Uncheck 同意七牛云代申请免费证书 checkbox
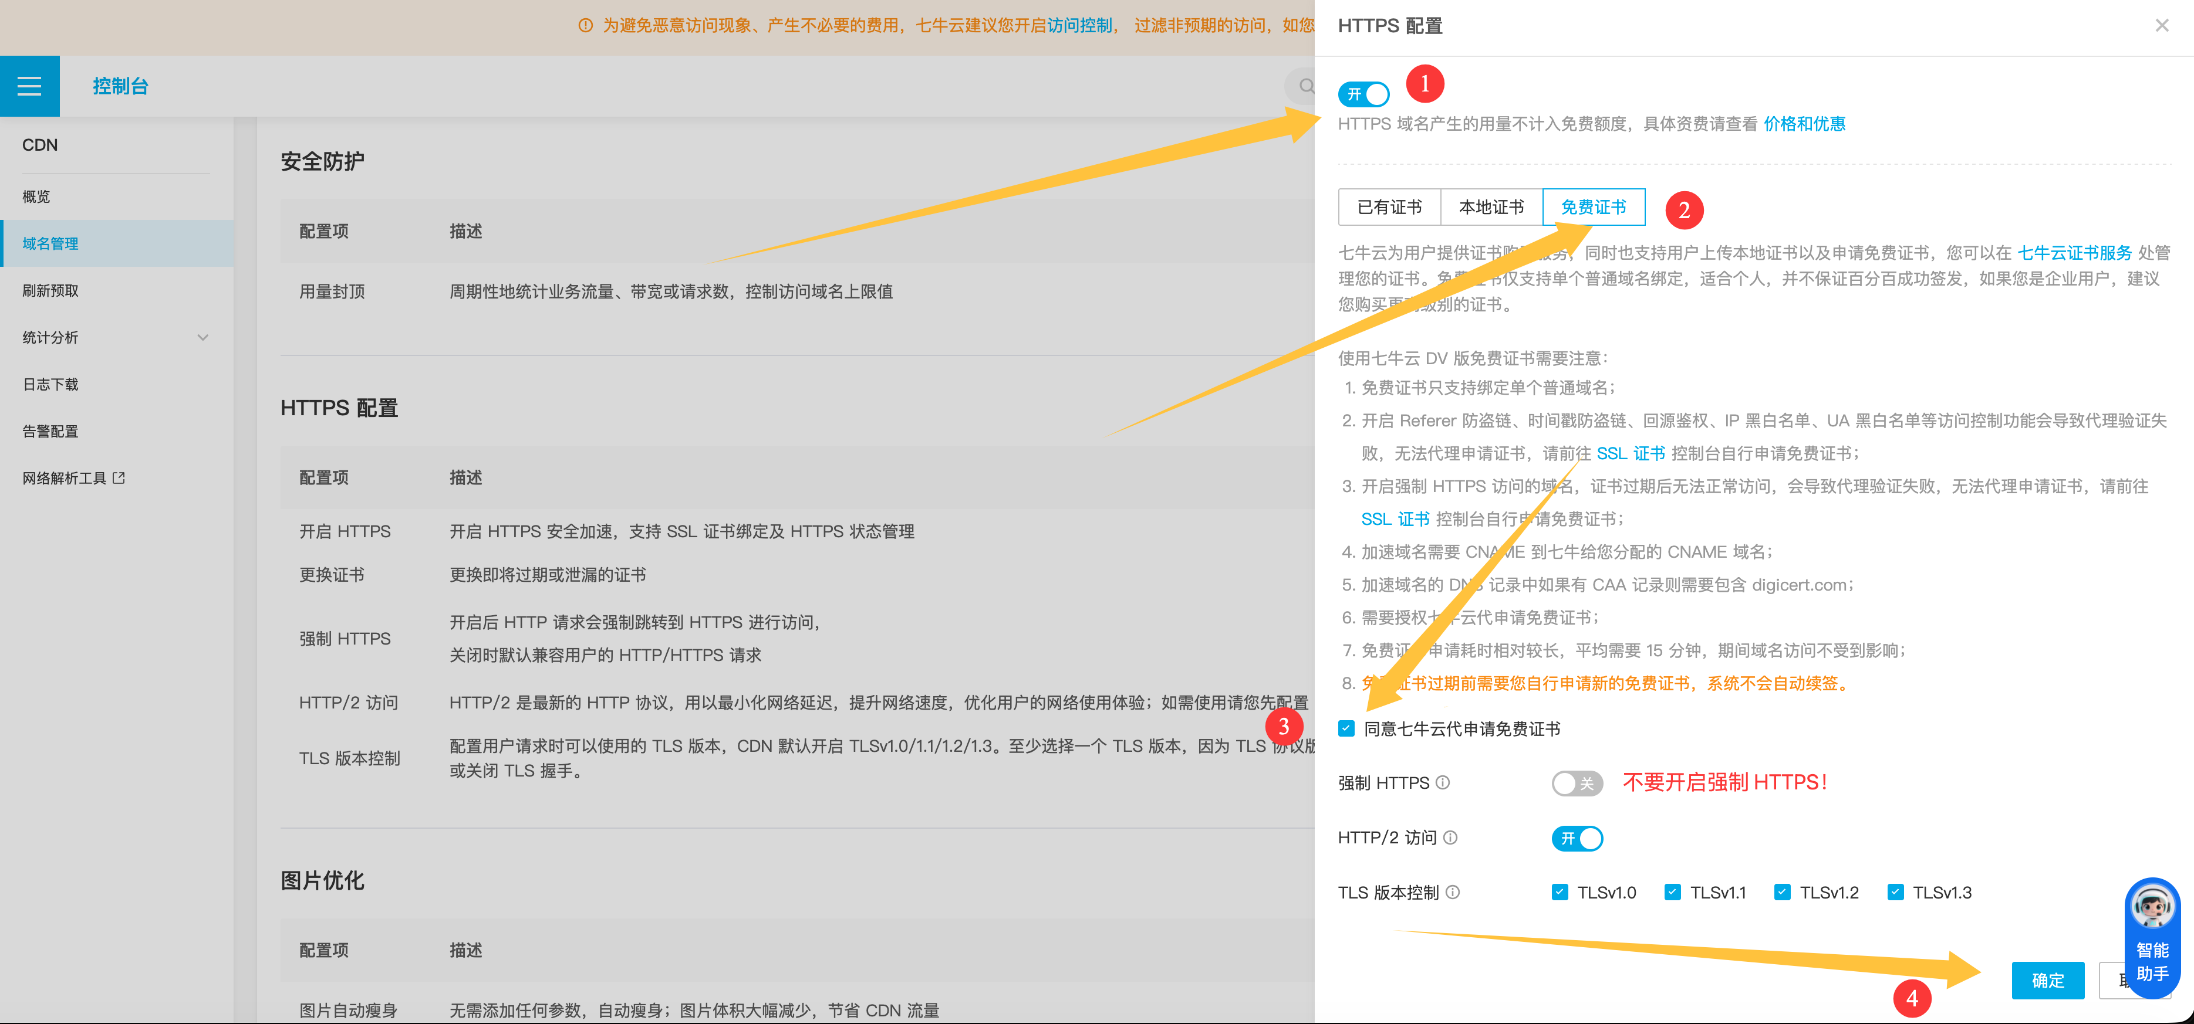 1346,728
